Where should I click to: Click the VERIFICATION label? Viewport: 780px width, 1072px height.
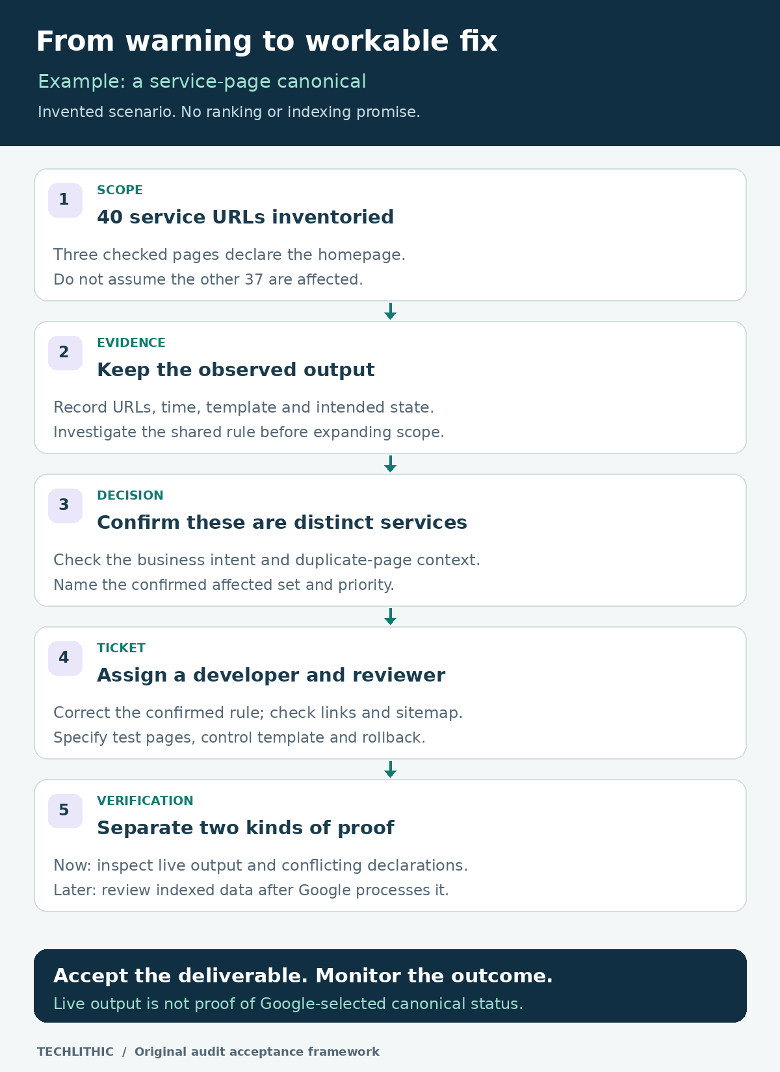(x=145, y=801)
